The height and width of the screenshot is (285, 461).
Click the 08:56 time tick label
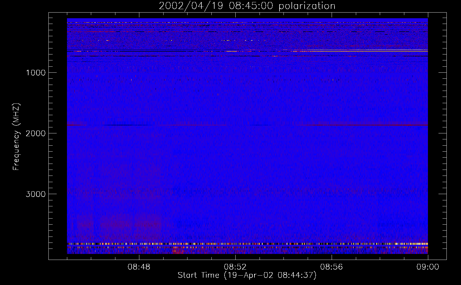coord(332,267)
